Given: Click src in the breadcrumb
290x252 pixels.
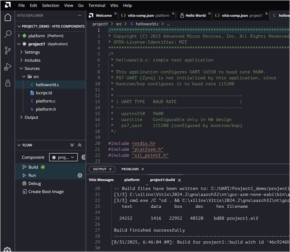Looking at the screenshot, I should pyautogui.click(x=119, y=24).
